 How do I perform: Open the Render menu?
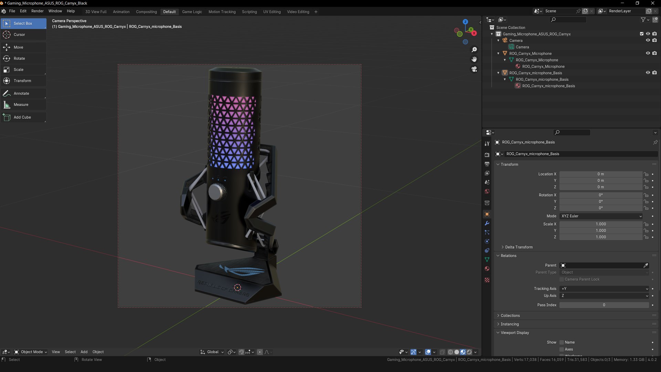38,11
